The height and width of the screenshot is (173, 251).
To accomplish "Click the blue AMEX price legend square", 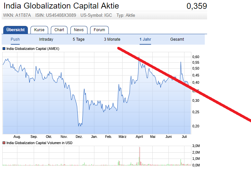I will [x=4, y=49].
